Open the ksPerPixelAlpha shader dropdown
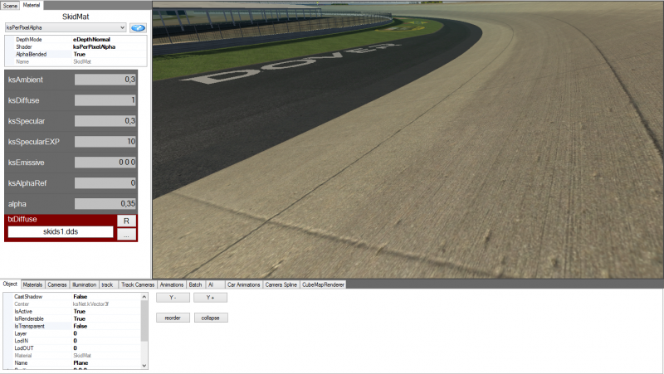 [x=66, y=27]
